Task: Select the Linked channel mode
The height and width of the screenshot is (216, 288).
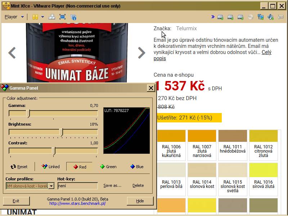Action: click(x=51, y=167)
